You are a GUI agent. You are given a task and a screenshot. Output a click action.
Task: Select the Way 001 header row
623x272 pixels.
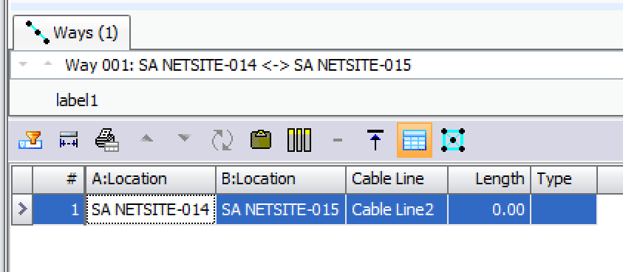pyautogui.click(x=316, y=65)
